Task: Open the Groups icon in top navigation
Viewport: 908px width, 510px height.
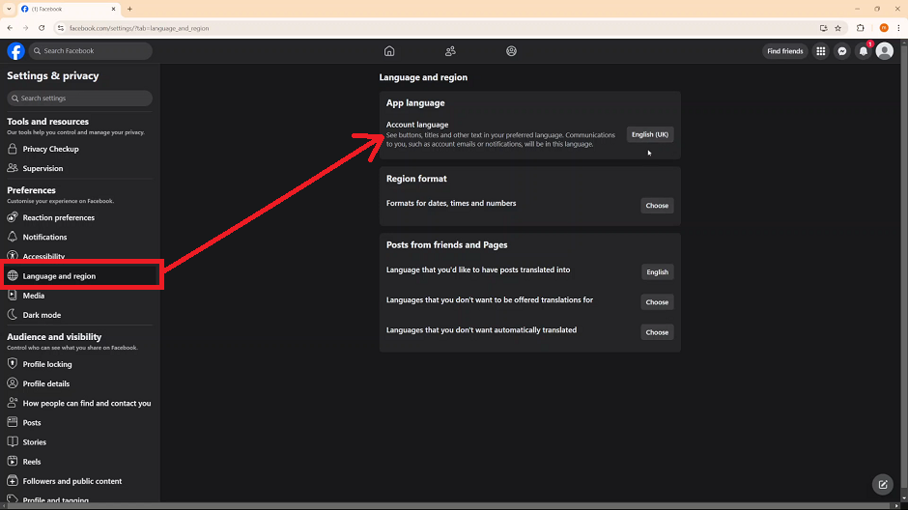Action: [511, 51]
